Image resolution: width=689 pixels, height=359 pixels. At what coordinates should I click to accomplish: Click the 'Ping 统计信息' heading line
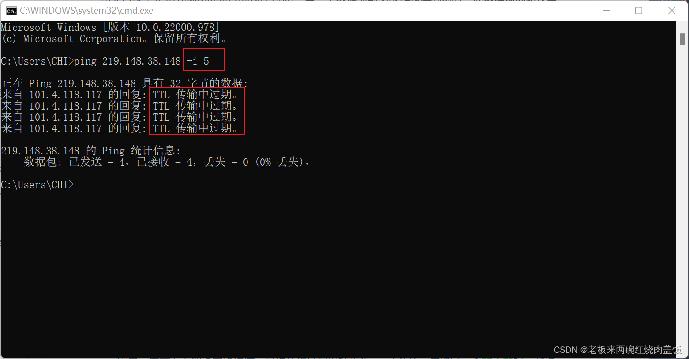coord(90,151)
